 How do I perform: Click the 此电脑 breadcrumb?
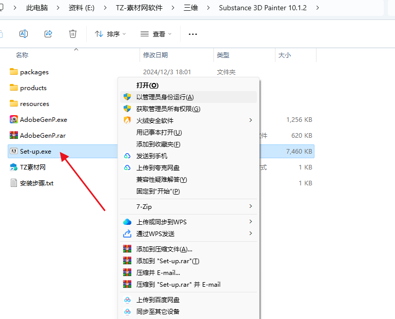[x=37, y=8]
